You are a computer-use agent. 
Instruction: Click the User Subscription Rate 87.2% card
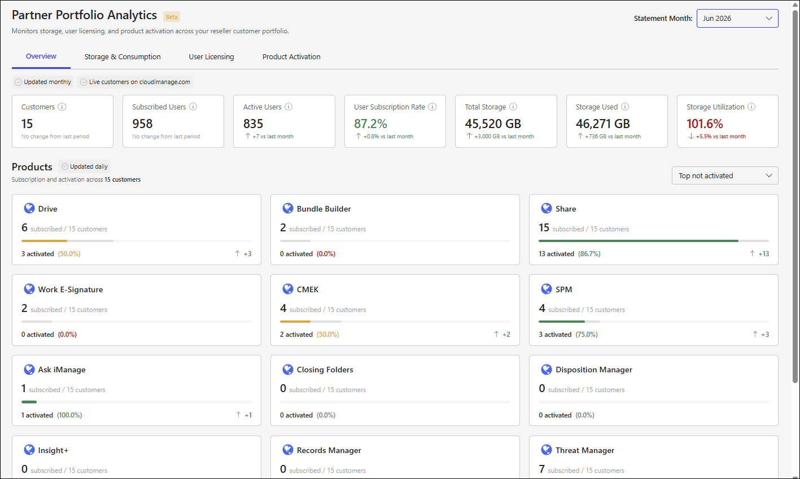click(x=395, y=121)
